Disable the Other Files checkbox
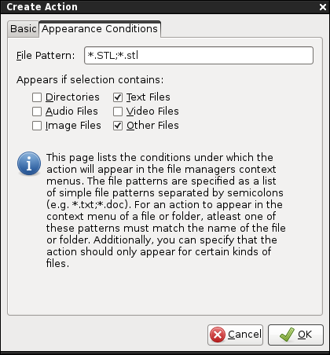 click(x=118, y=126)
